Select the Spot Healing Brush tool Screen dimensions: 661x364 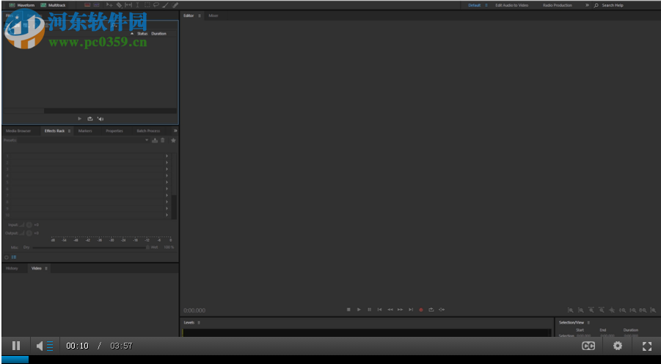point(175,5)
